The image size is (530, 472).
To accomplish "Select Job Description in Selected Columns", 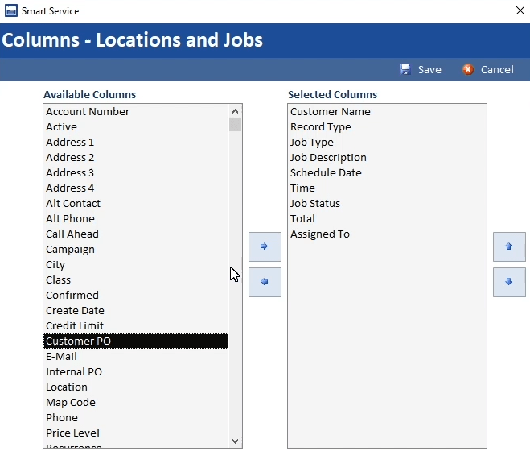I will (387, 157).
